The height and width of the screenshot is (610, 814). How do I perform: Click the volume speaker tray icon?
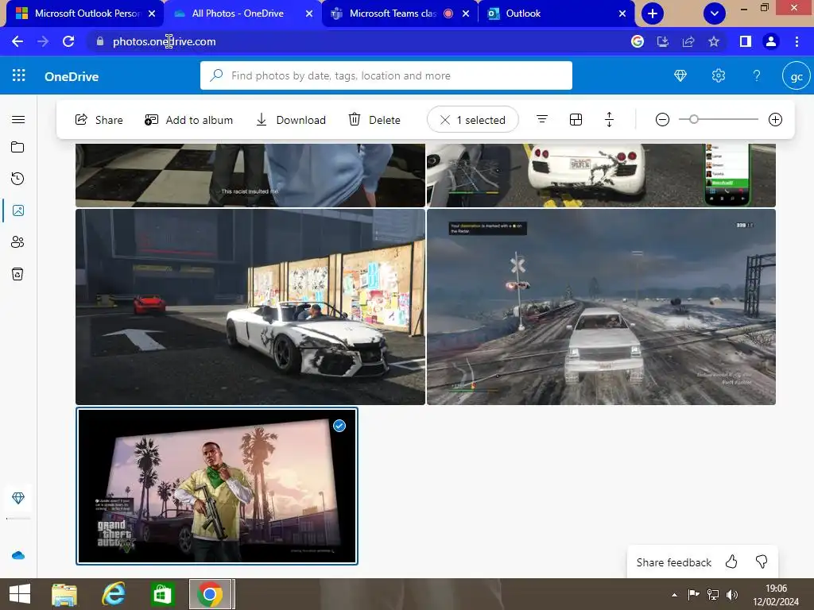[732, 595]
